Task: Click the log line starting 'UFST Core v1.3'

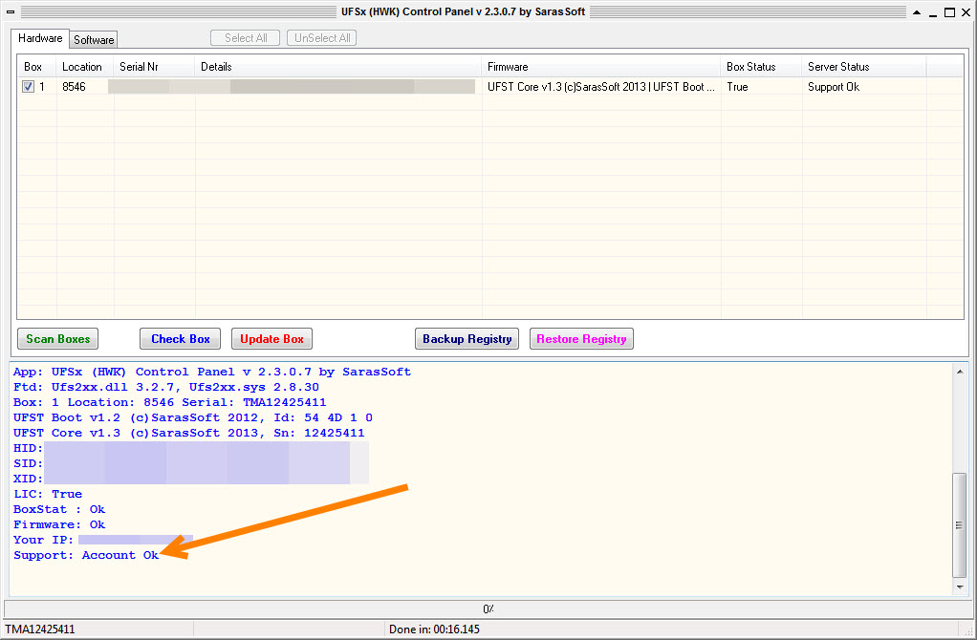Action: [x=188, y=433]
